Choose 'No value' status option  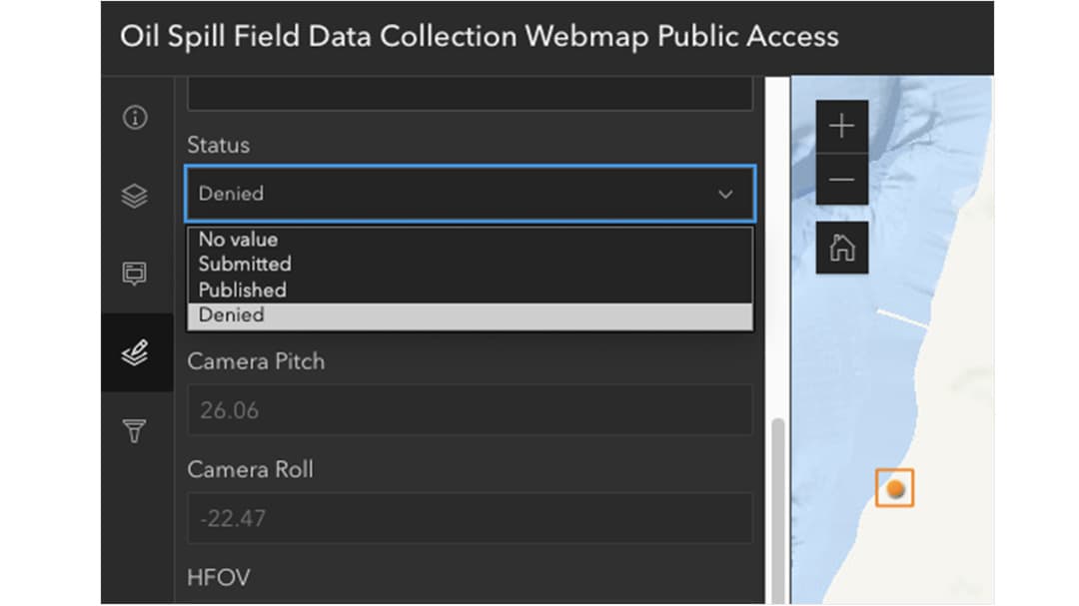pyautogui.click(x=238, y=240)
